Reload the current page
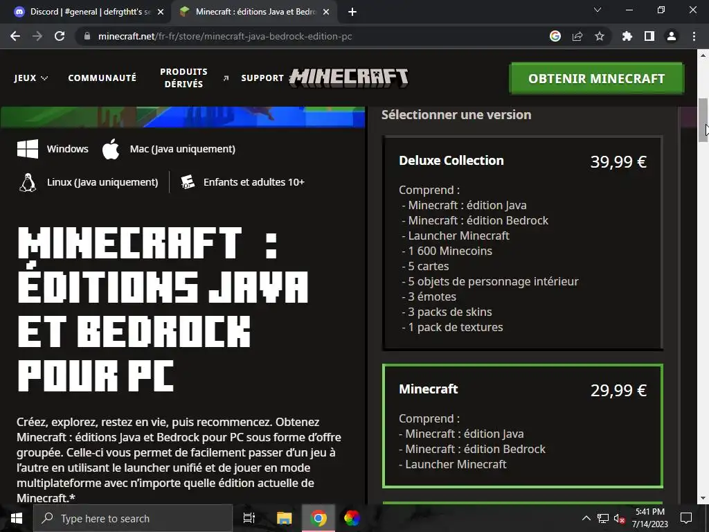Viewport: 709px width, 532px height. 60,36
